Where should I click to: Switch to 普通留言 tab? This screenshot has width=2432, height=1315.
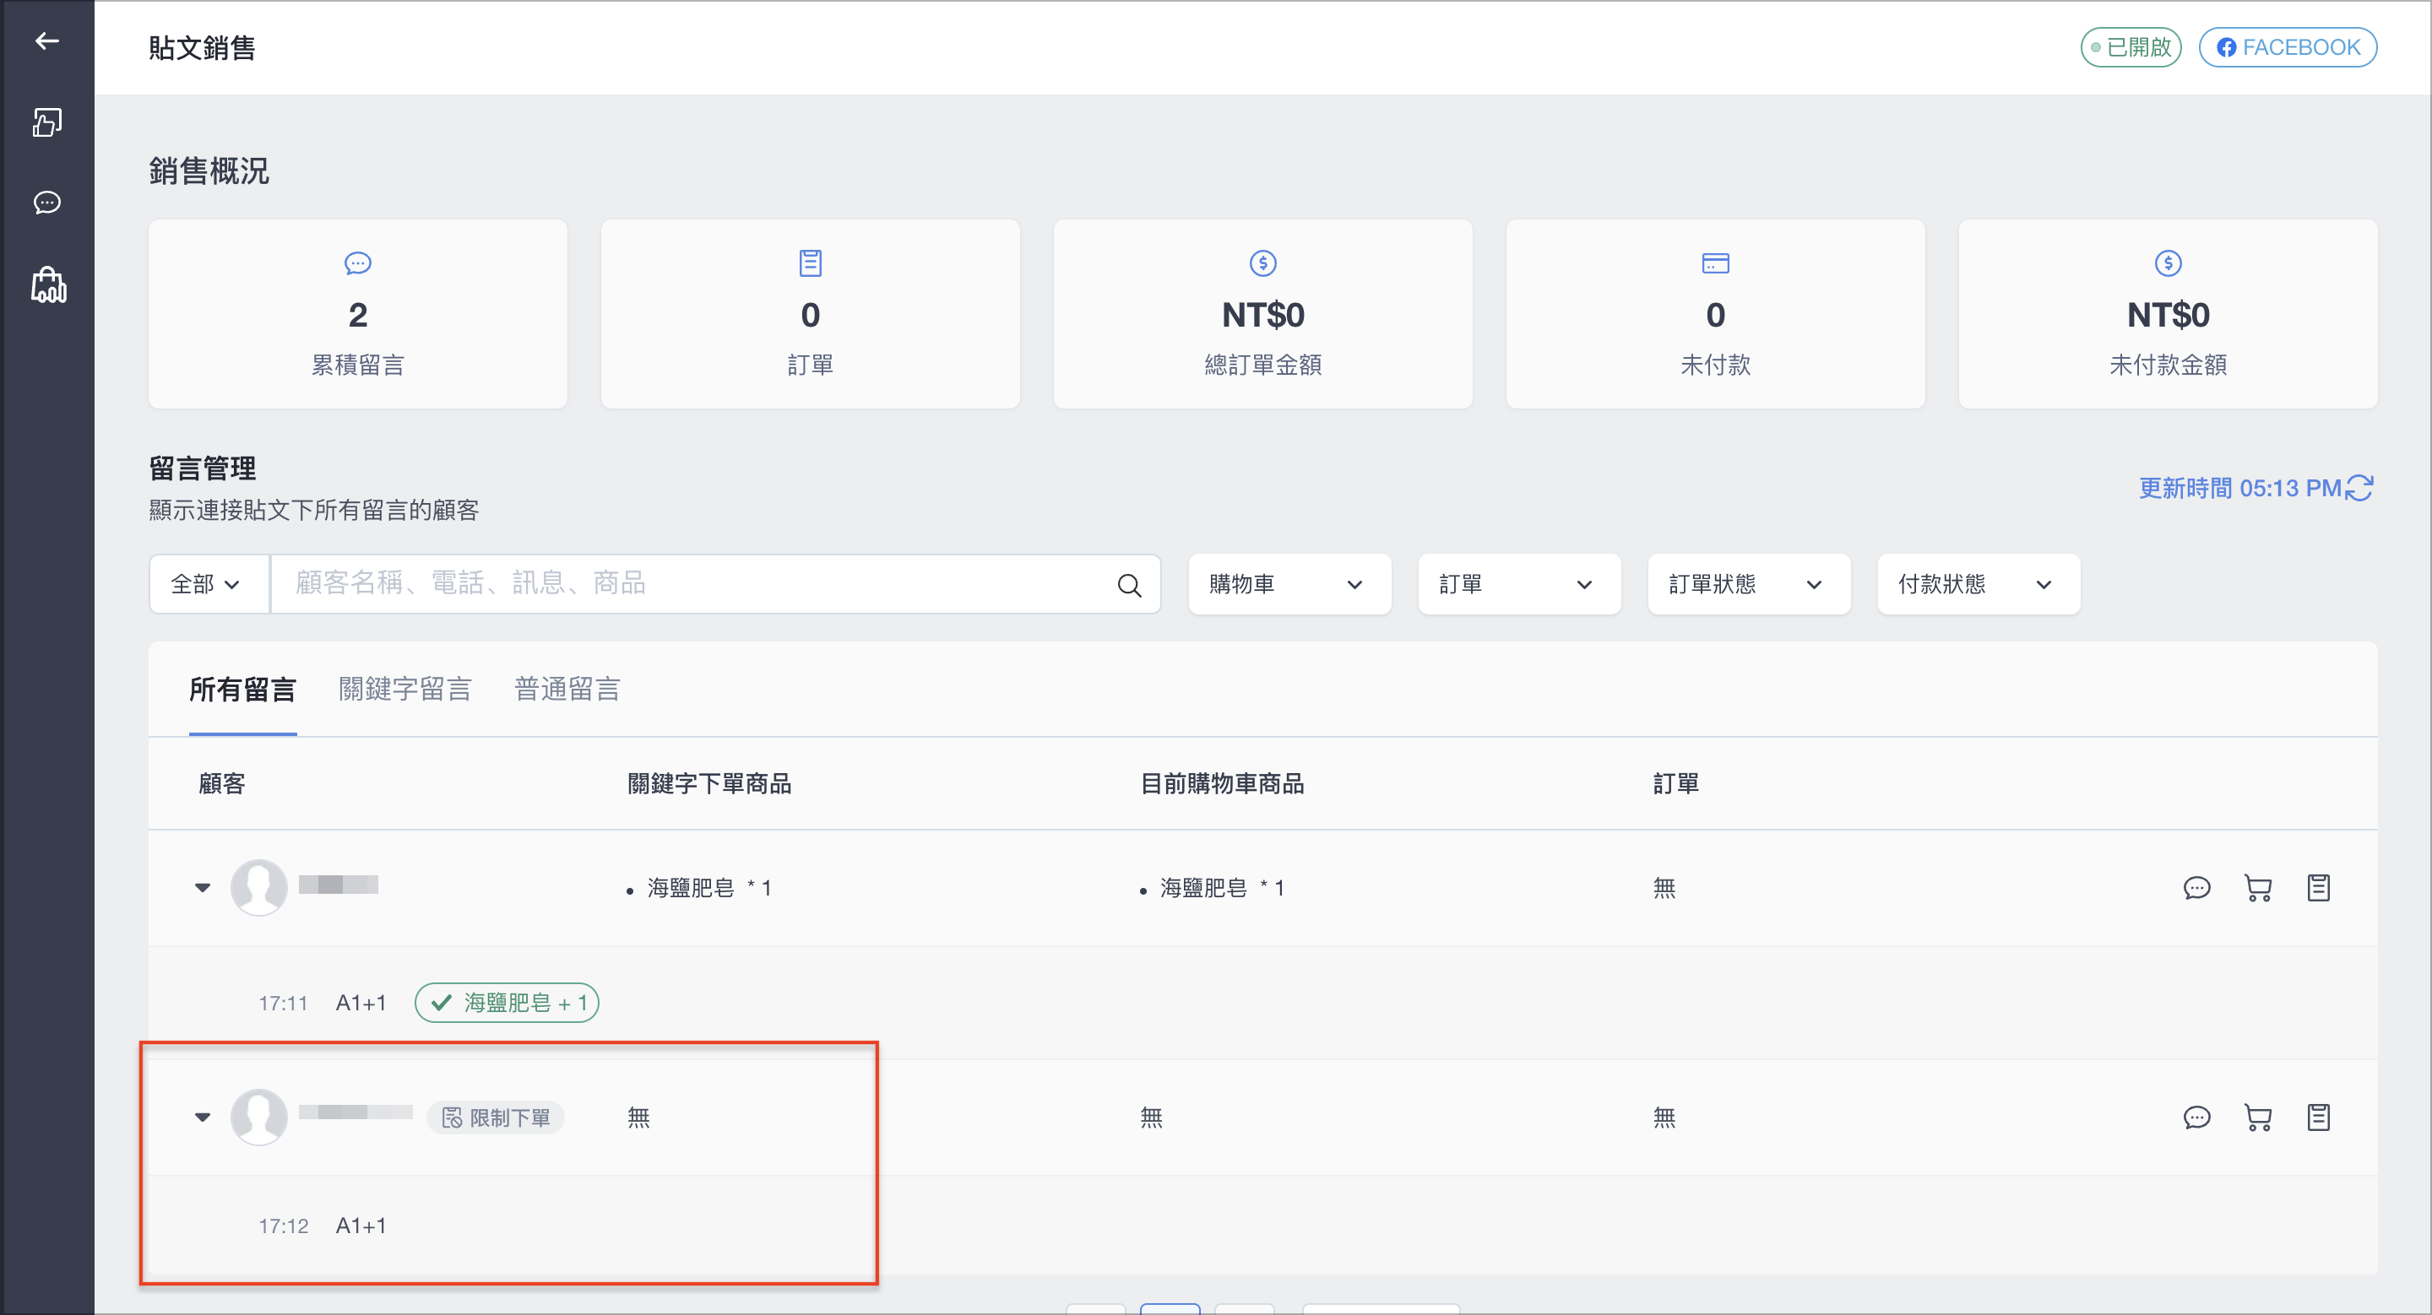(567, 690)
